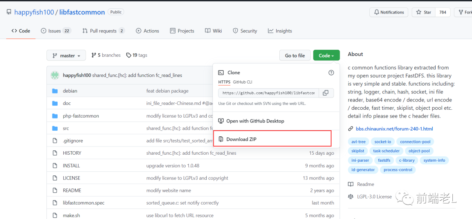Open the libfastcommon repository link
Screen dimensions: 472x219
tap(82, 12)
